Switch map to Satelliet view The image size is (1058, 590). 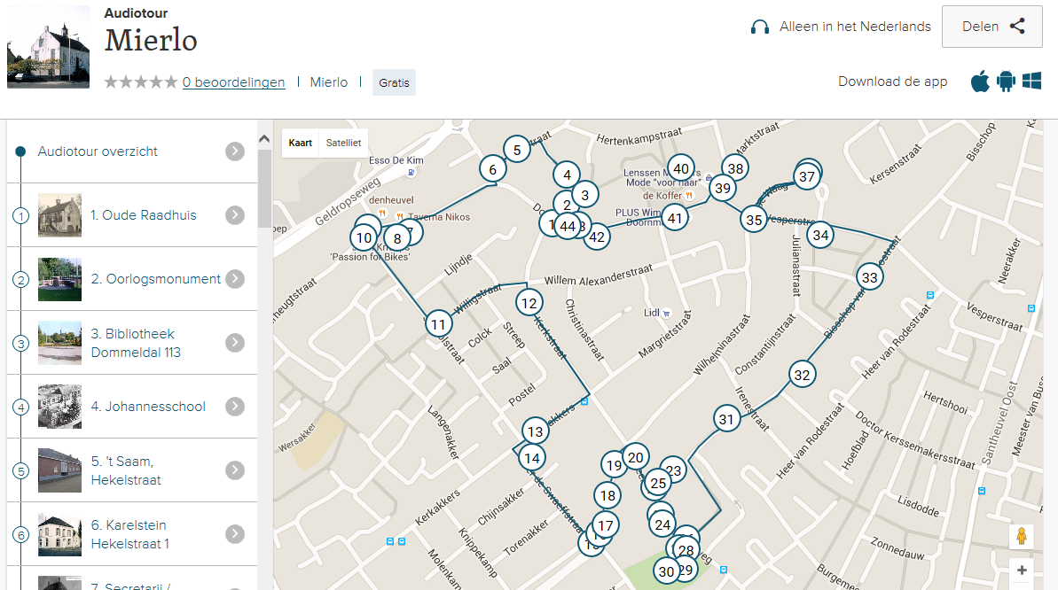point(343,143)
